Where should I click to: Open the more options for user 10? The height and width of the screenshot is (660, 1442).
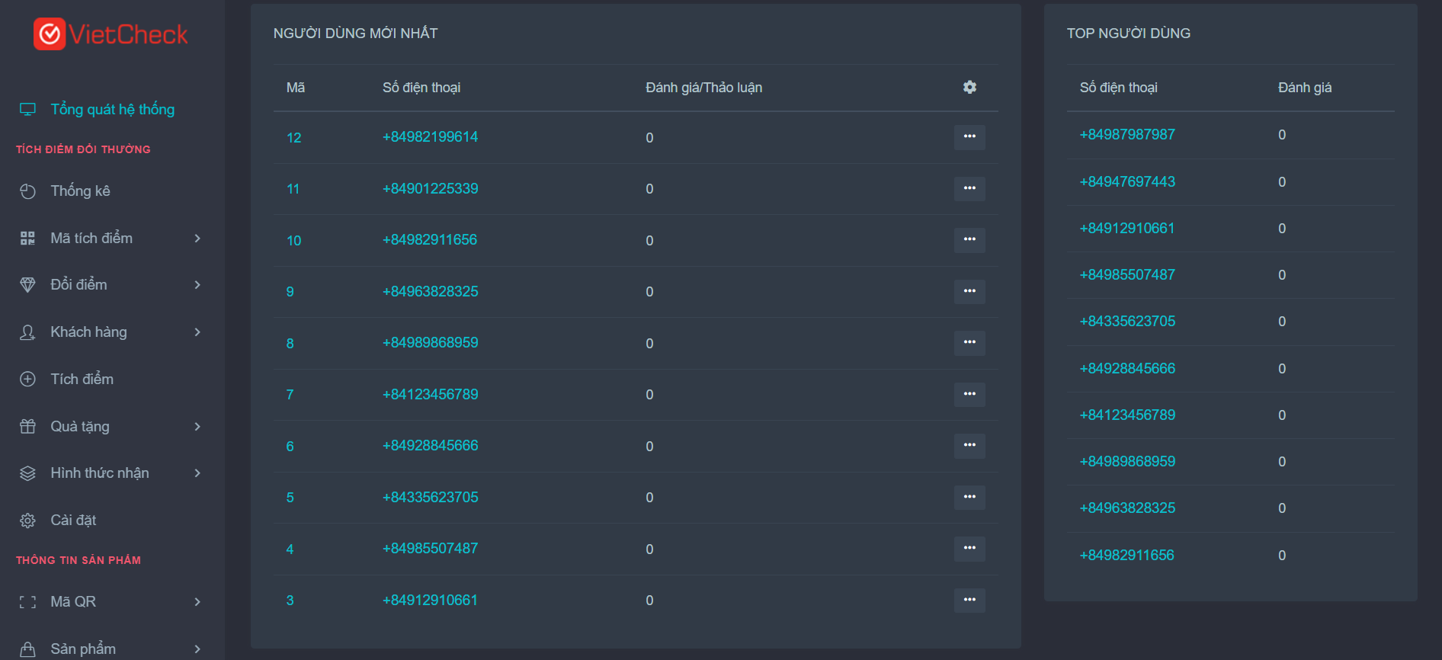pos(969,240)
